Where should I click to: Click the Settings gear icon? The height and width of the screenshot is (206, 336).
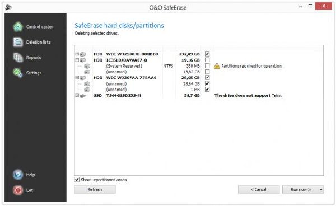tap(17, 73)
